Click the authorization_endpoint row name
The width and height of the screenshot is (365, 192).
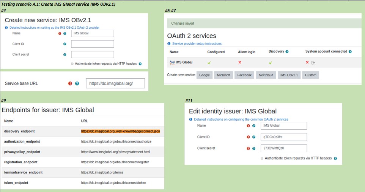(x=22, y=141)
